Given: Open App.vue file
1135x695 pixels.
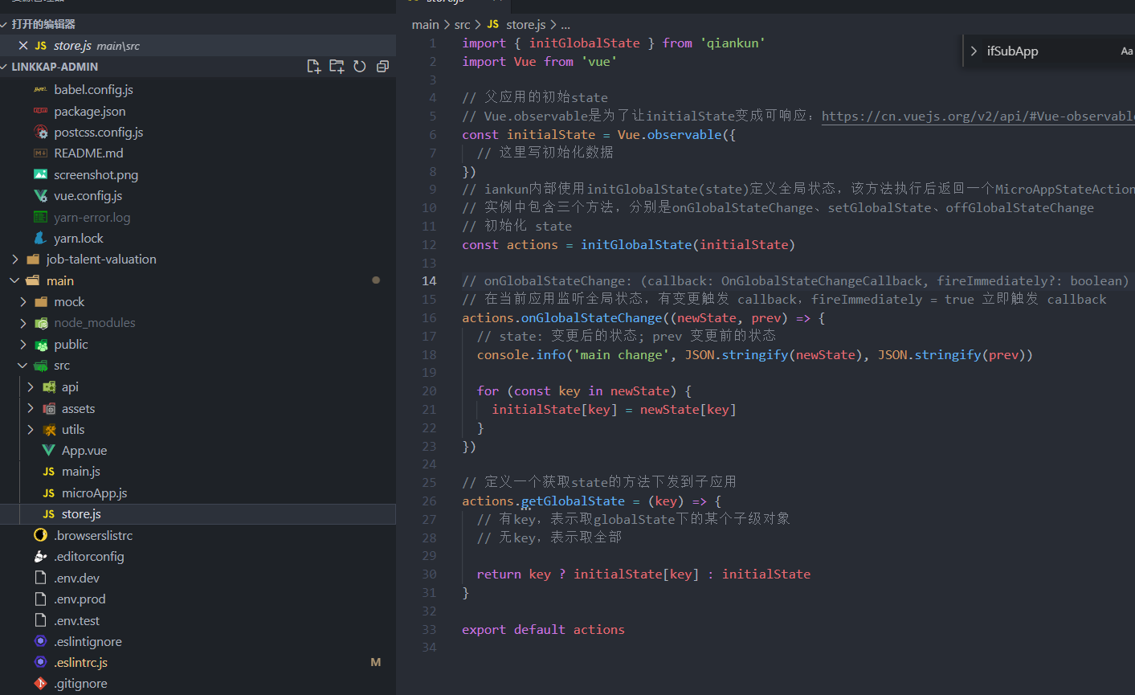Looking at the screenshot, I should point(84,451).
